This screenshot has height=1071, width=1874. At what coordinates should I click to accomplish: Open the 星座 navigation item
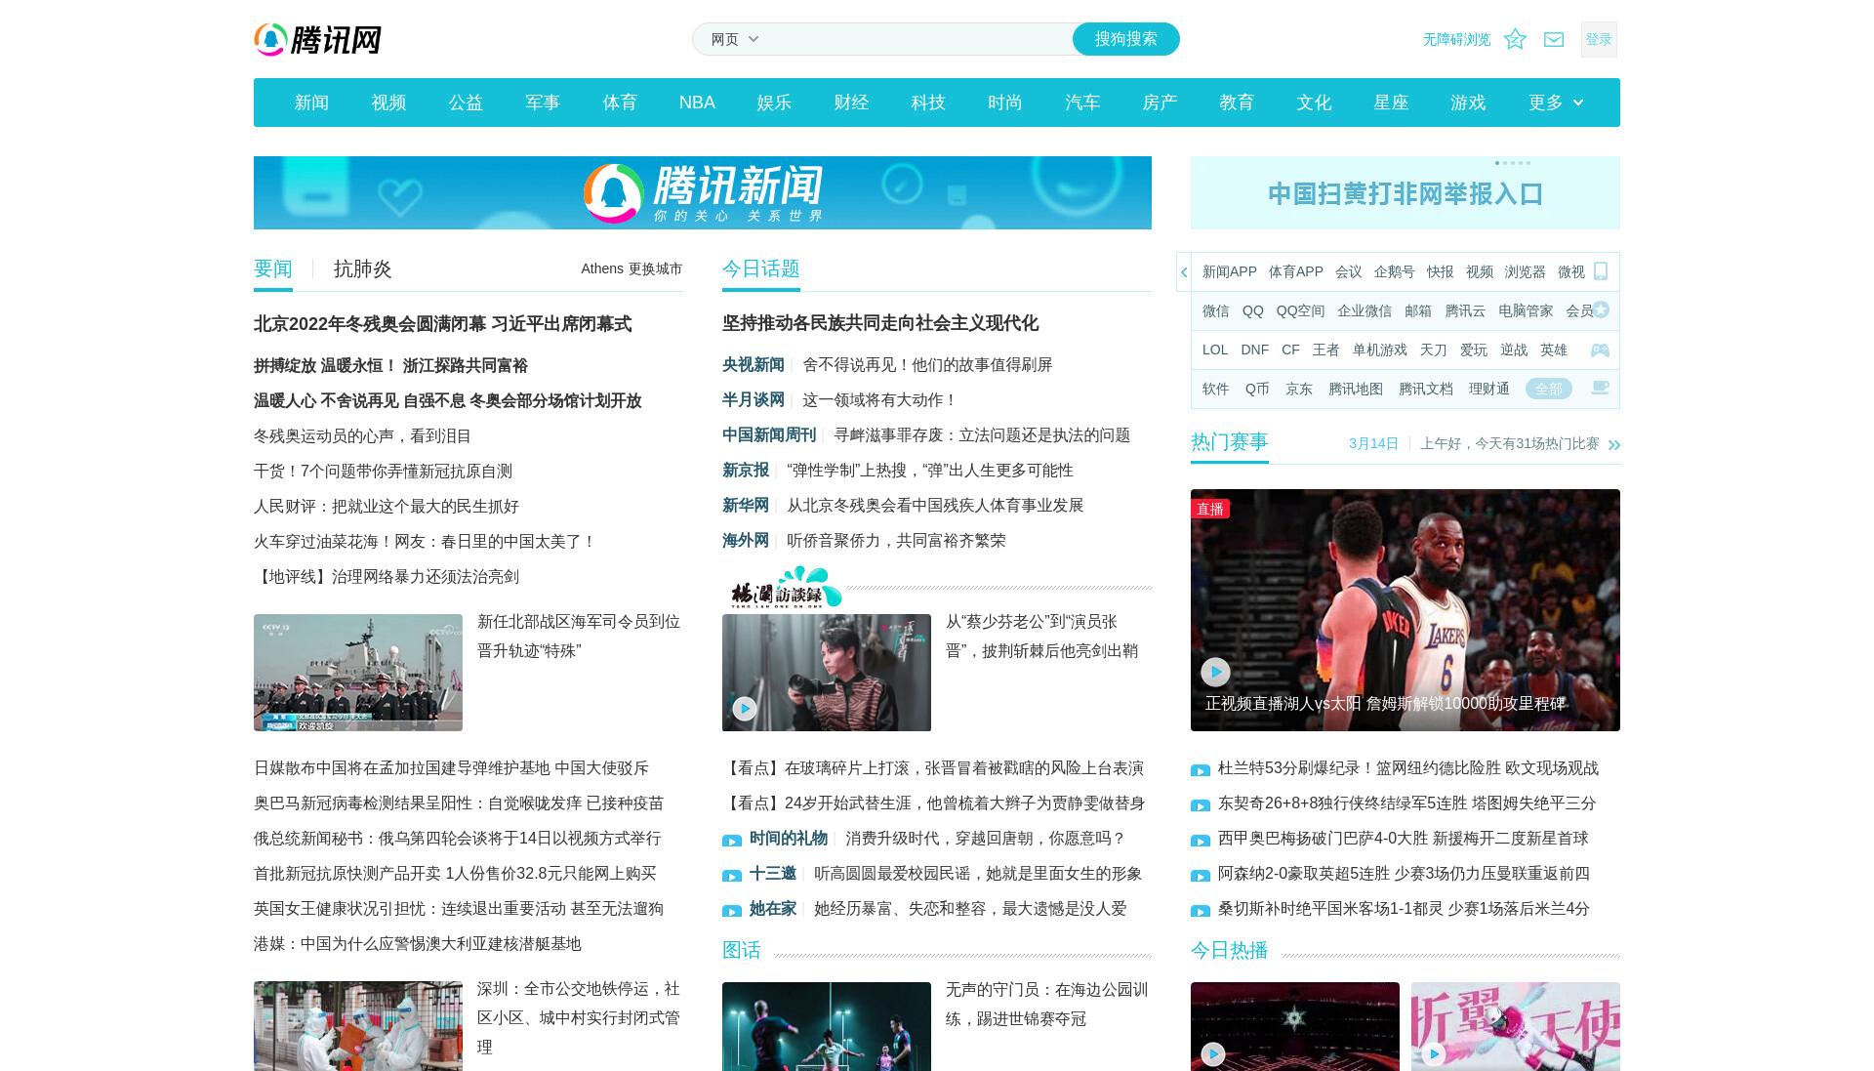1391,103
